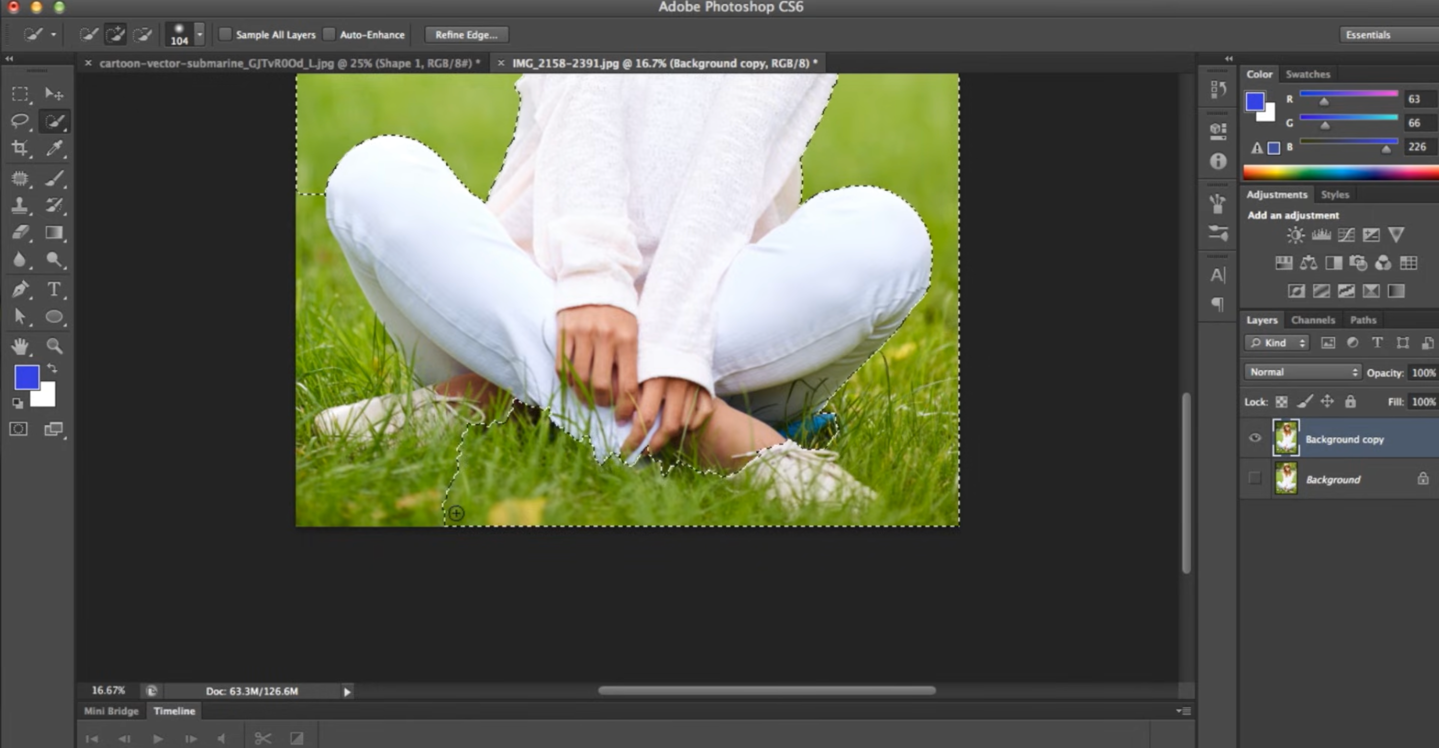Toggle lock all in Layers panel

click(1350, 401)
